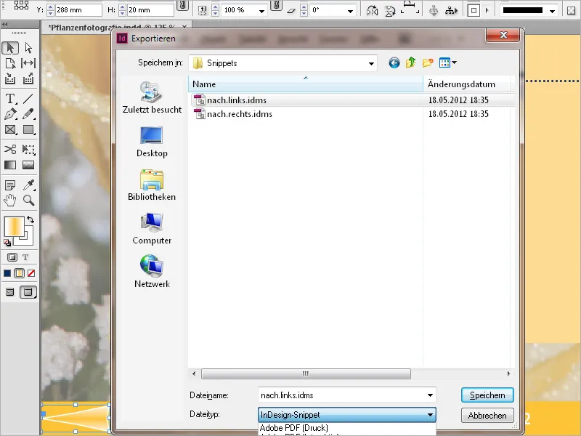
Task: Apply gradient button in toolbox
Action: click(x=19, y=274)
